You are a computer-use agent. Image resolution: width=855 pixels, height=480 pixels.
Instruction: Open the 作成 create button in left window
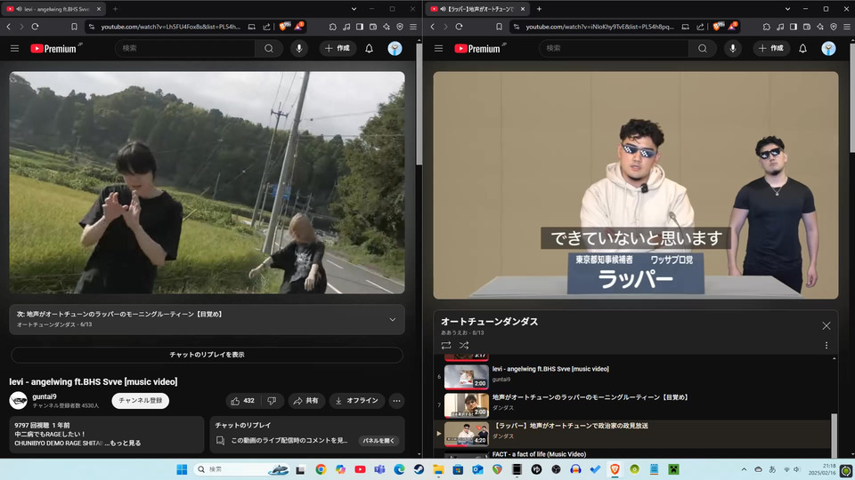pyautogui.click(x=338, y=48)
